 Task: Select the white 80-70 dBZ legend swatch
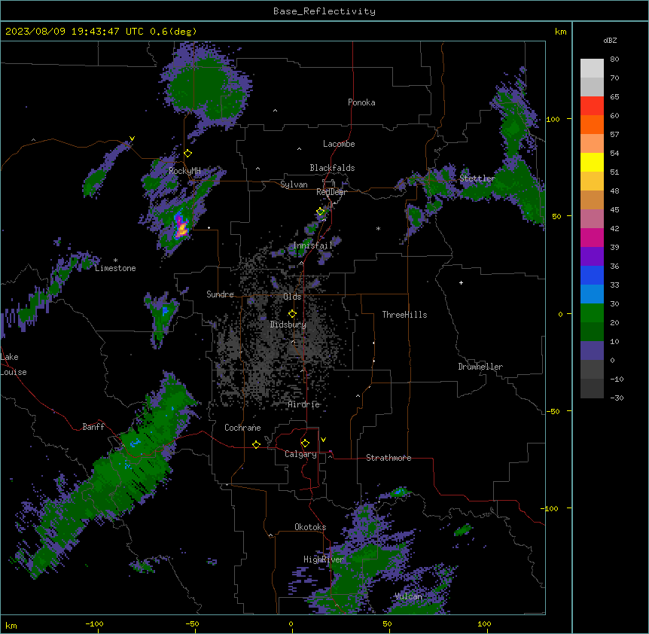pos(592,69)
